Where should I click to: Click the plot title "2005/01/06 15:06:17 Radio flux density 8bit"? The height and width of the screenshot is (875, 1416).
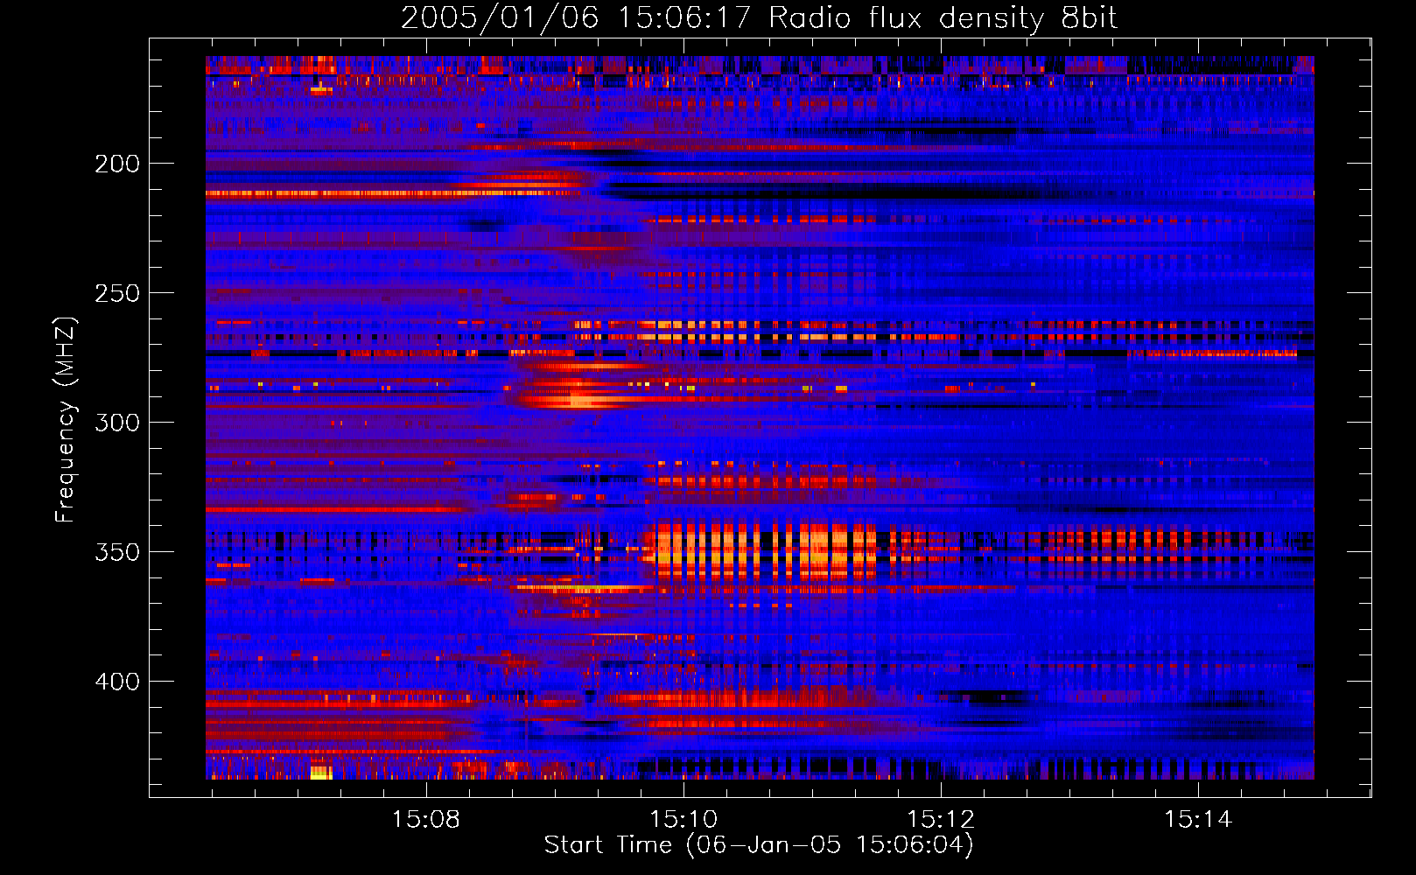(759, 18)
